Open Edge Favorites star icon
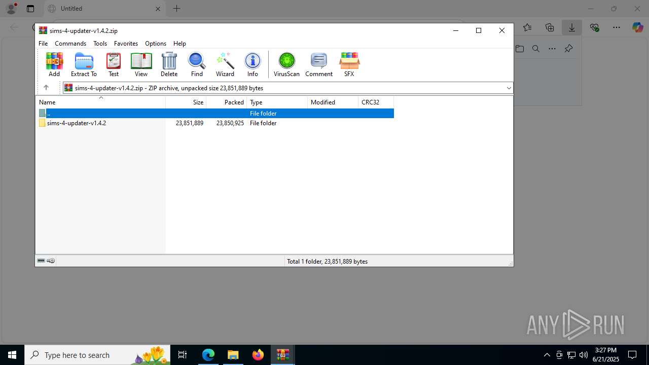The image size is (649, 365). [527, 27]
